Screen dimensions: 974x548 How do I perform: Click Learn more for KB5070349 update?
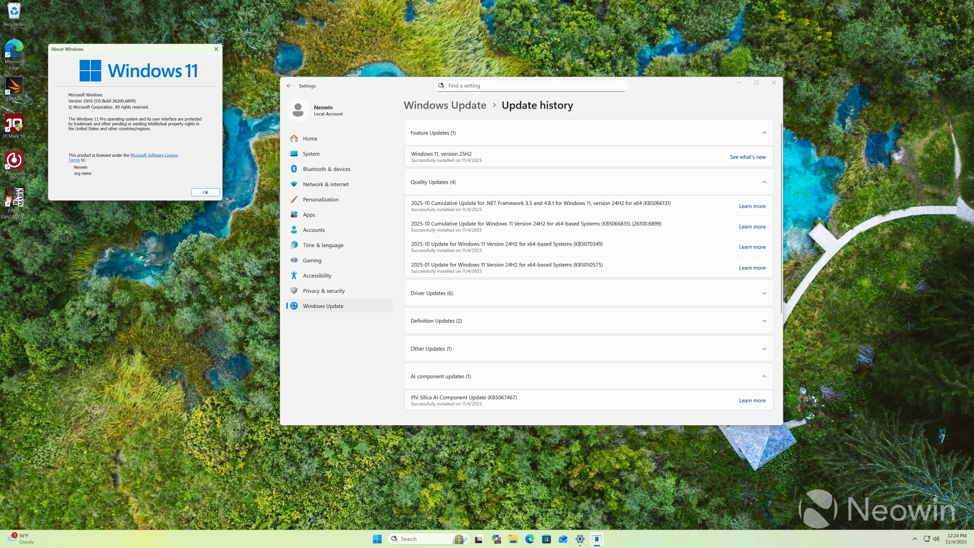point(752,248)
